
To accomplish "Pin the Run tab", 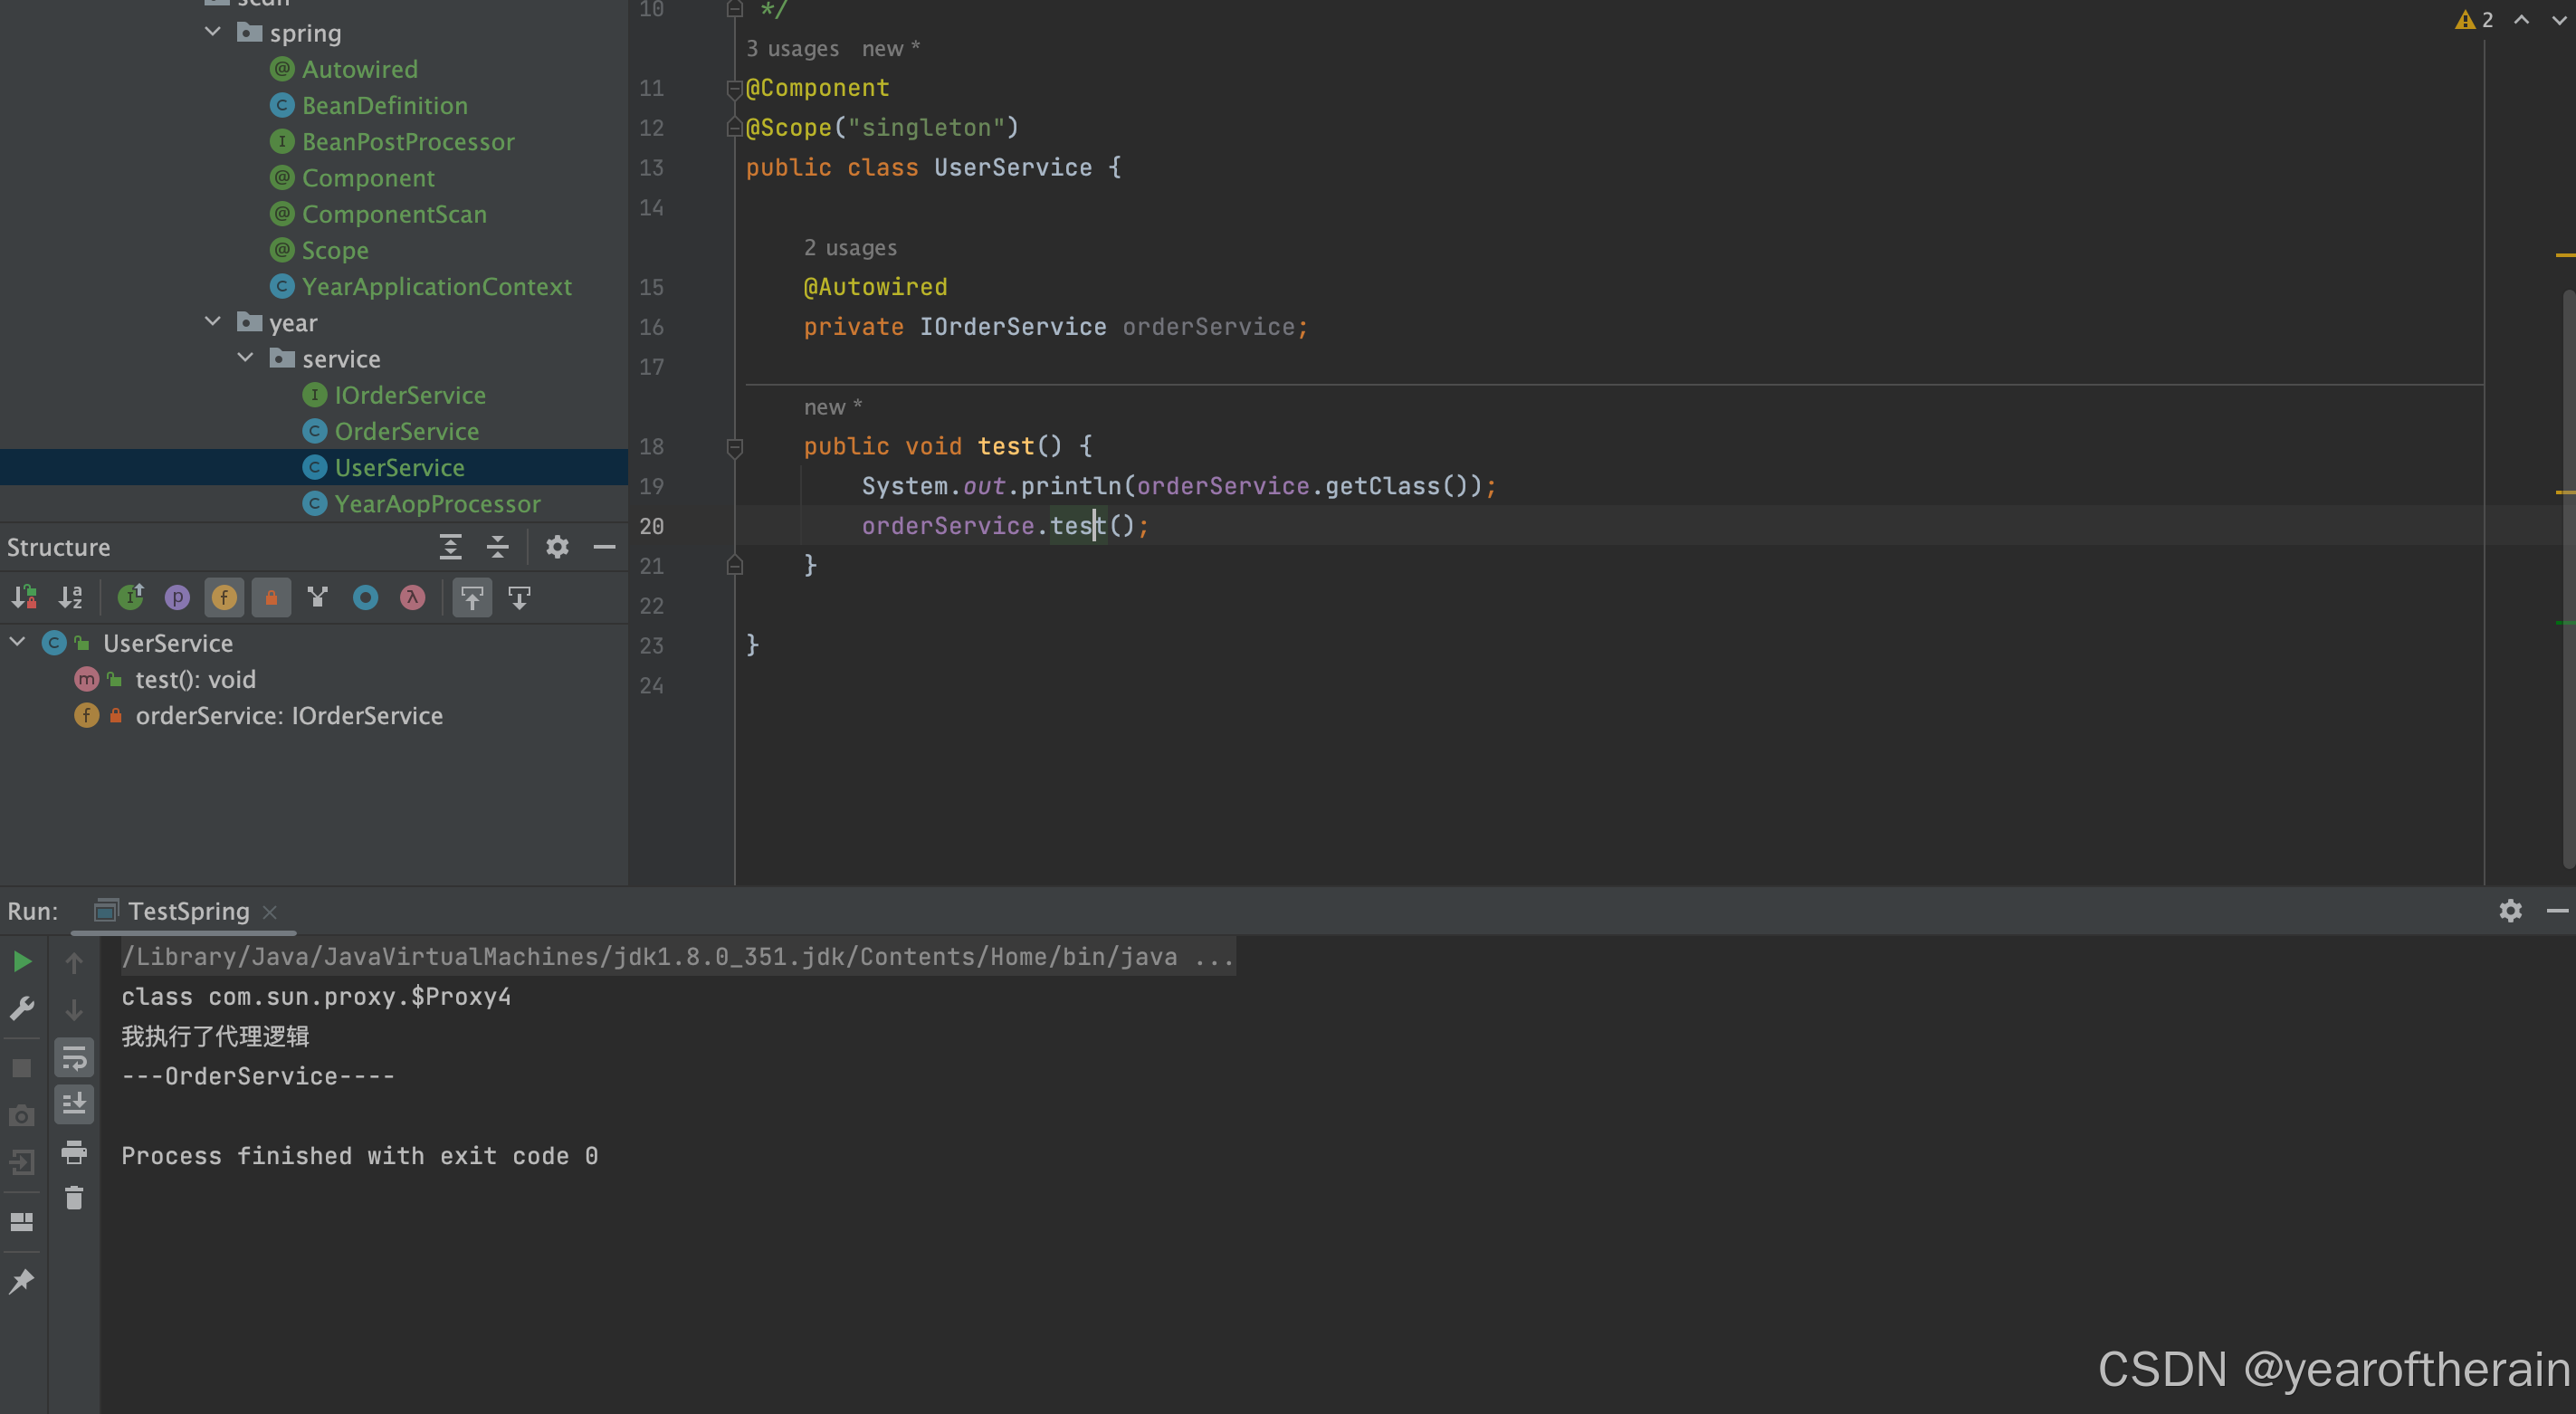I will point(22,1281).
